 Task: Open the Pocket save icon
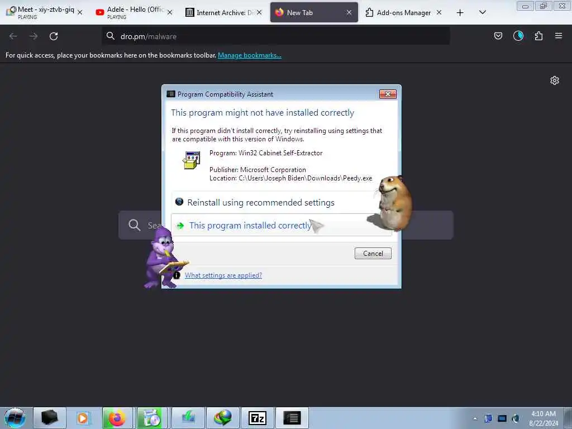[x=498, y=36]
